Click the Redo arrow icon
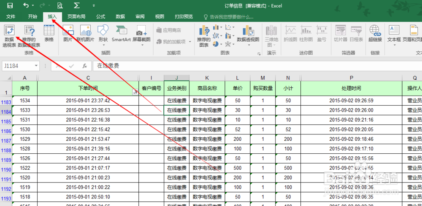The width and height of the screenshot is (422, 206). [x=43, y=5]
